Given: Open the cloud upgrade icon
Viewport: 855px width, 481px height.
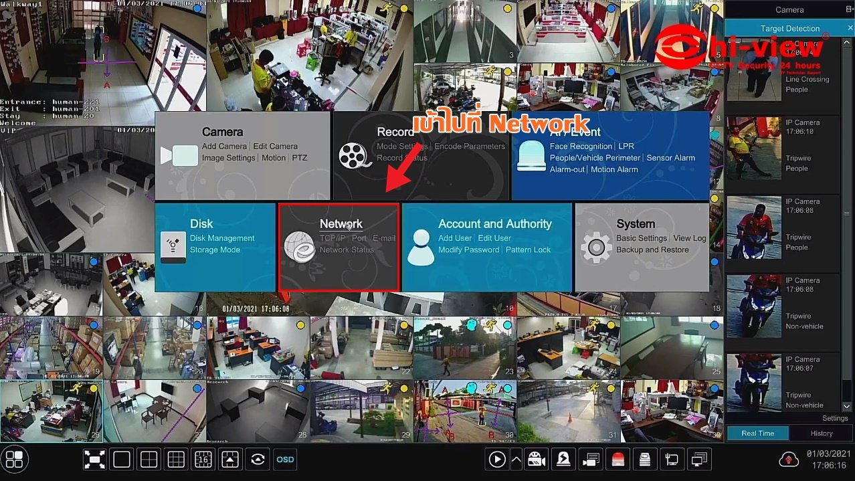Looking at the screenshot, I should tap(789, 460).
